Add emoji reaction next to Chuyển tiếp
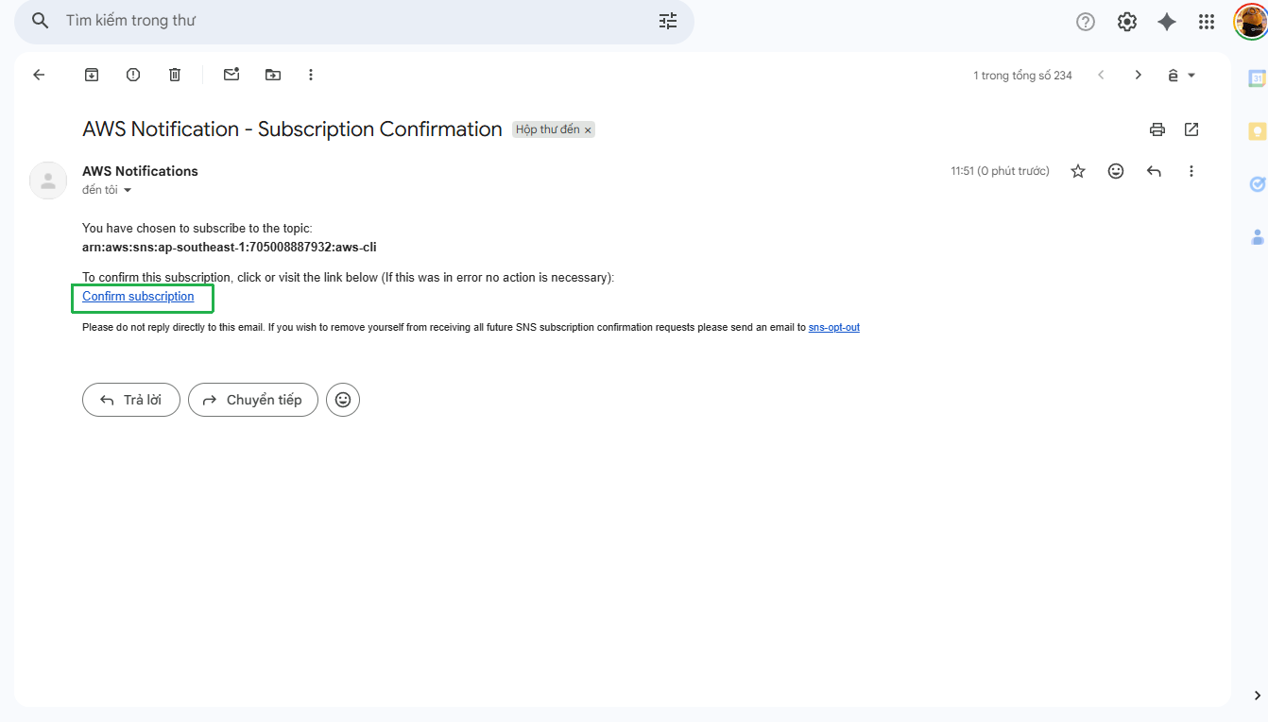The width and height of the screenshot is (1268, 722). (x=343, y=400)
